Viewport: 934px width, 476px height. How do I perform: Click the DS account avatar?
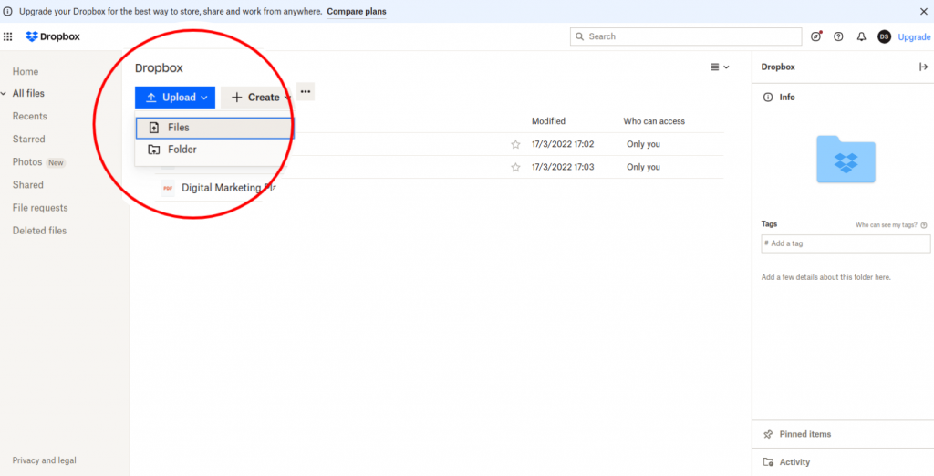click(884, 36)
